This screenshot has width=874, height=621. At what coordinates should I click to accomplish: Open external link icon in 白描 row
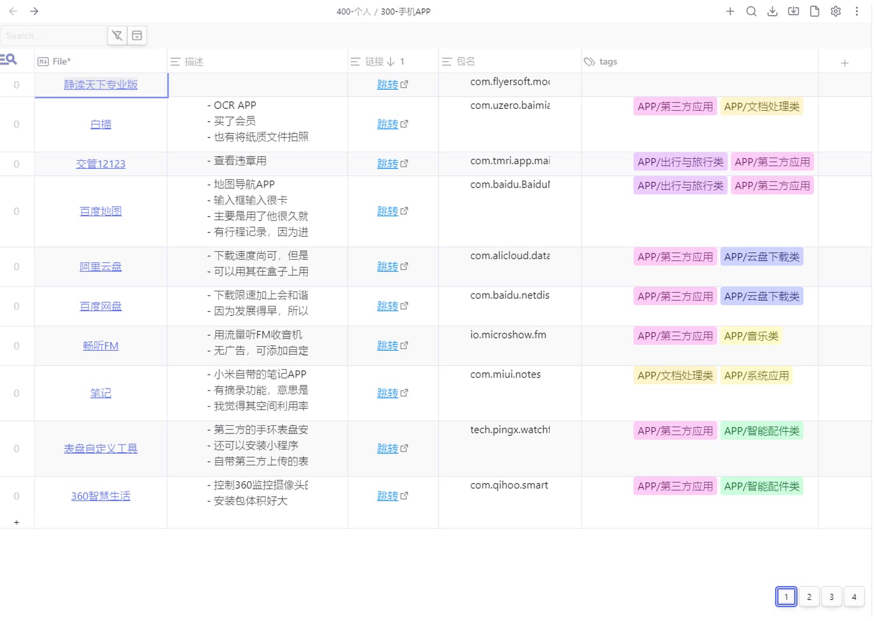click(404, 124)
